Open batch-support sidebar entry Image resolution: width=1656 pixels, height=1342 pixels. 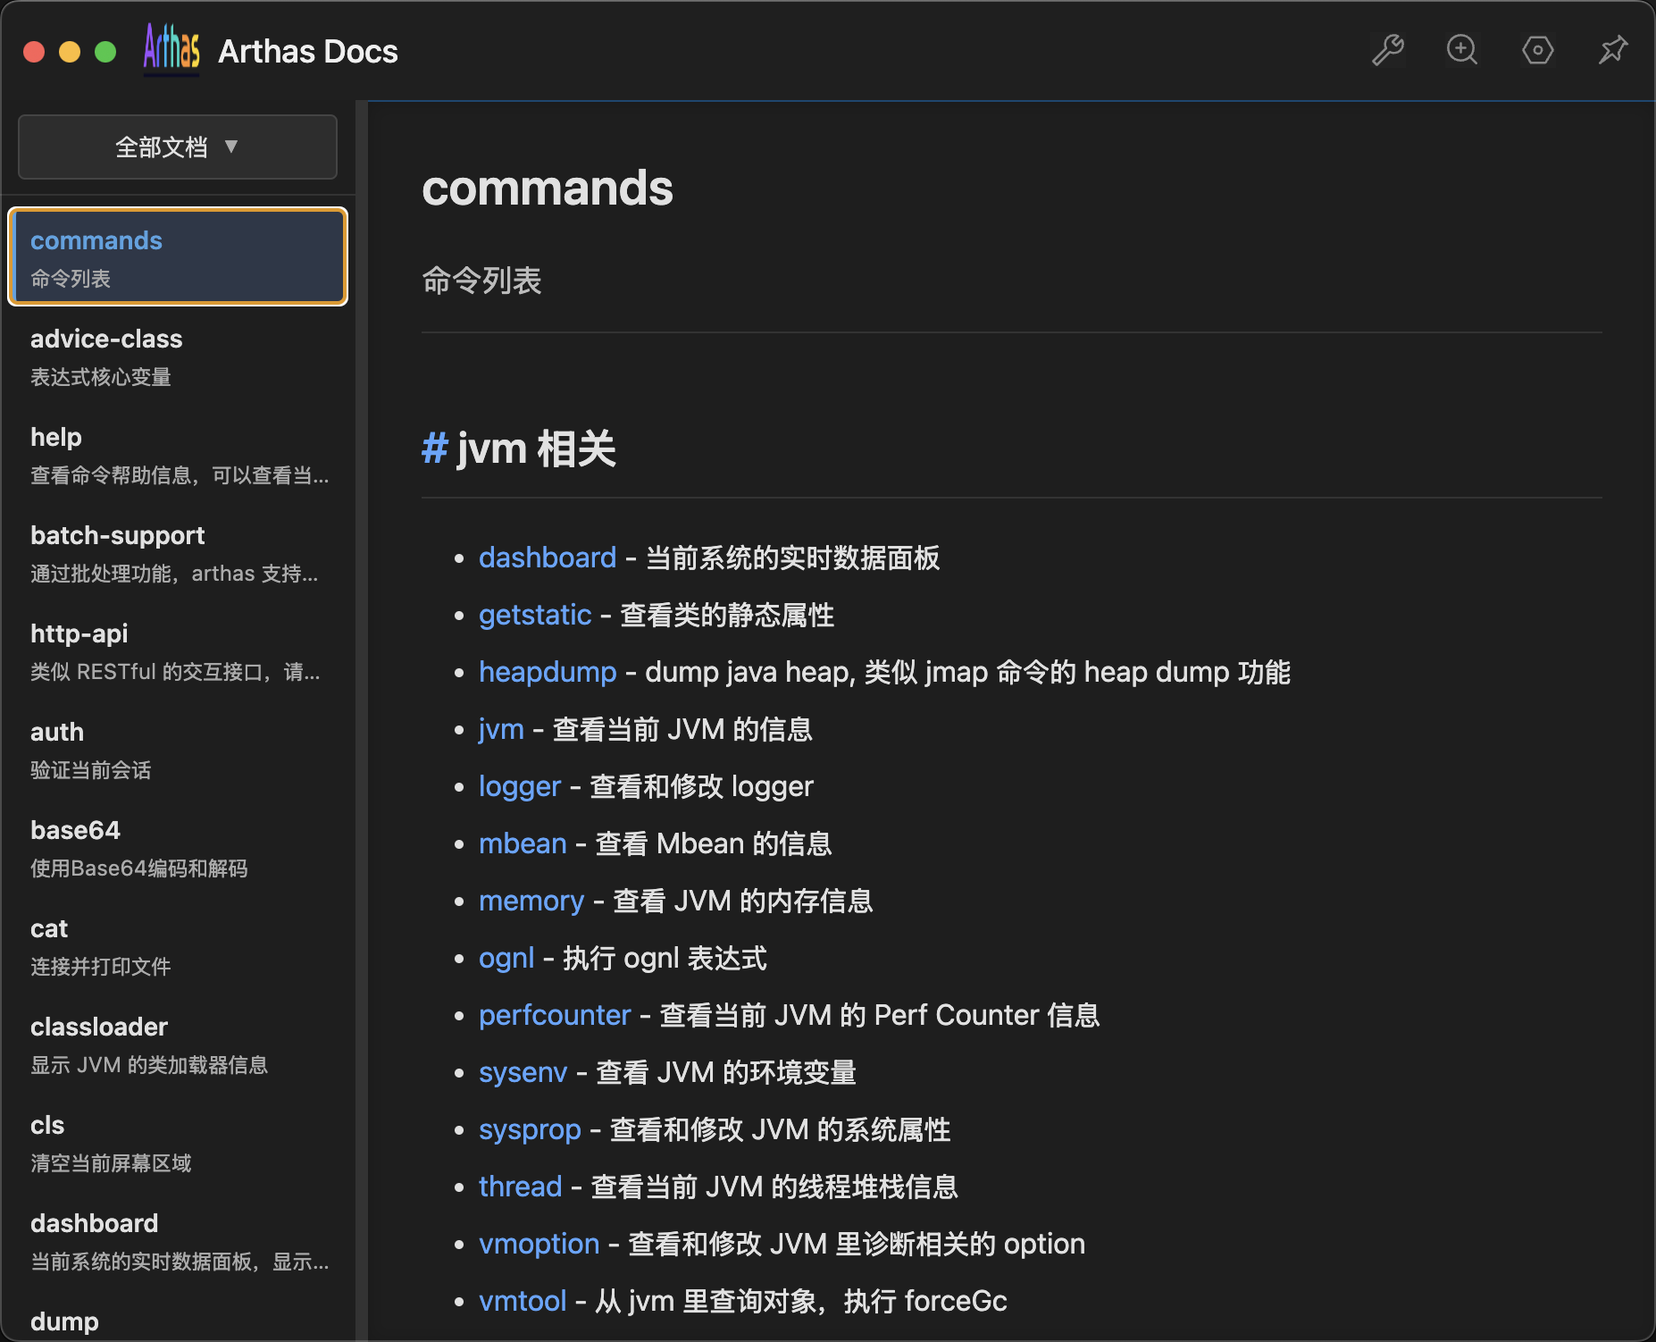coord(178,553)
